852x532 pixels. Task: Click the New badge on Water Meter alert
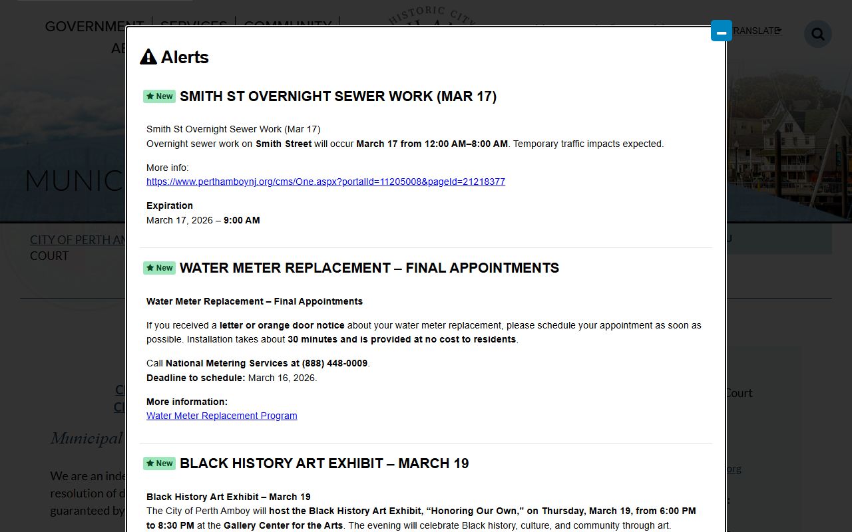point(159,268)
